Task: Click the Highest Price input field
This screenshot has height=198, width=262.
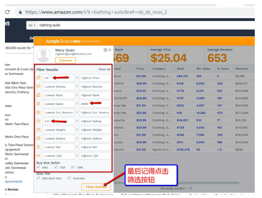Action: coord(95,78)
